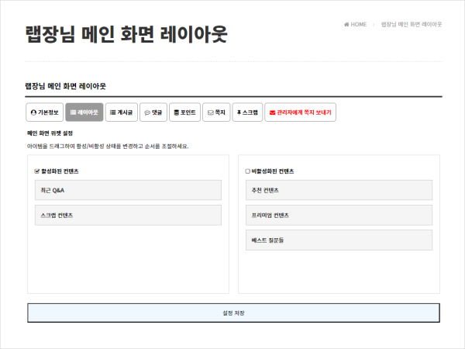
Task: Click the instruction text about dragging items
Action: (108, 147)
